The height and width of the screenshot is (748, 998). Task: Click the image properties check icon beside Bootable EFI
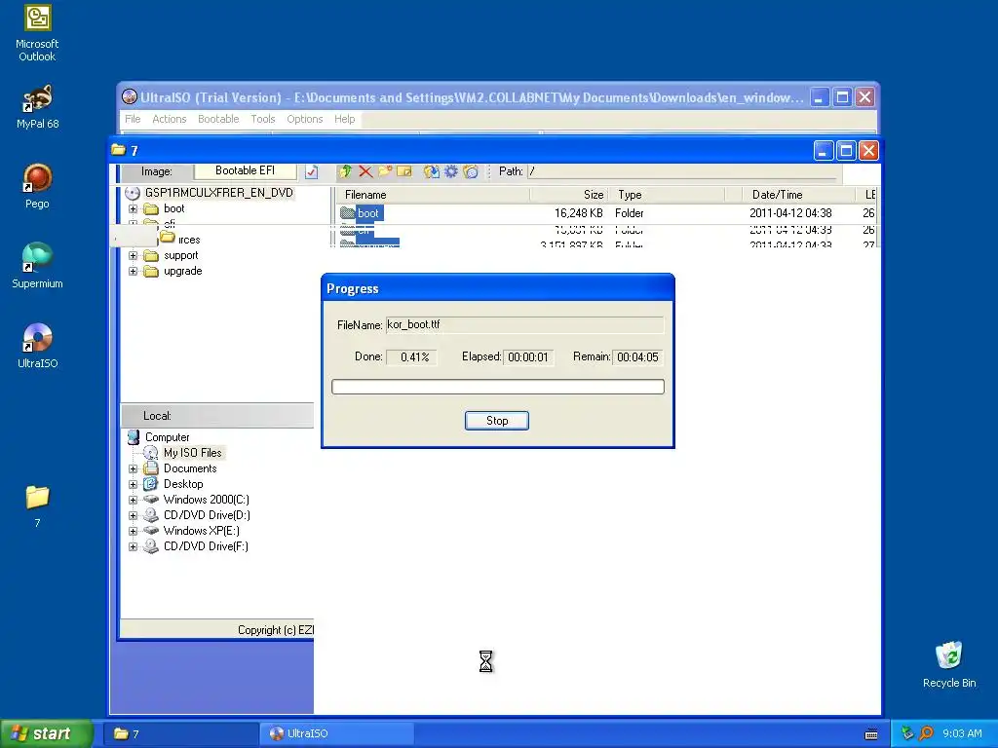(312, 171)
